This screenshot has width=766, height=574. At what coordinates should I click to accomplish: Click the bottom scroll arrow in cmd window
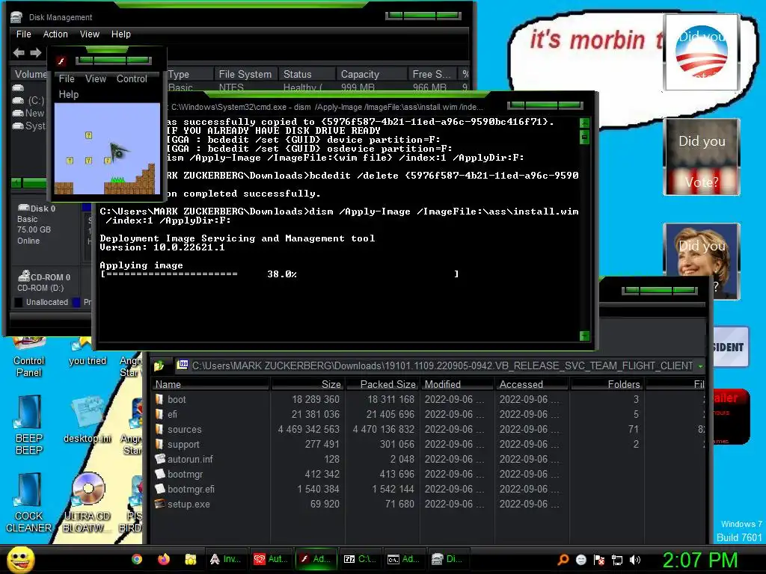(x=584, y=336)
